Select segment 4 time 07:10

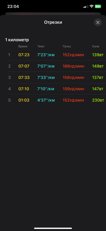pos(24,89)
